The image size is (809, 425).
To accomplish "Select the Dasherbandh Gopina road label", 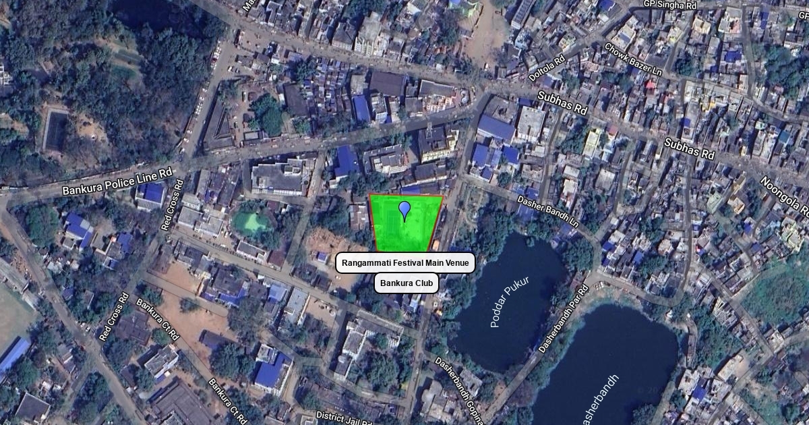I will (459, 391).
